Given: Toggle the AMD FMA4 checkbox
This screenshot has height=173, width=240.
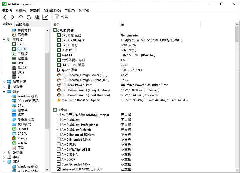Looking at the screenshot, I should (x=59, y=144).
